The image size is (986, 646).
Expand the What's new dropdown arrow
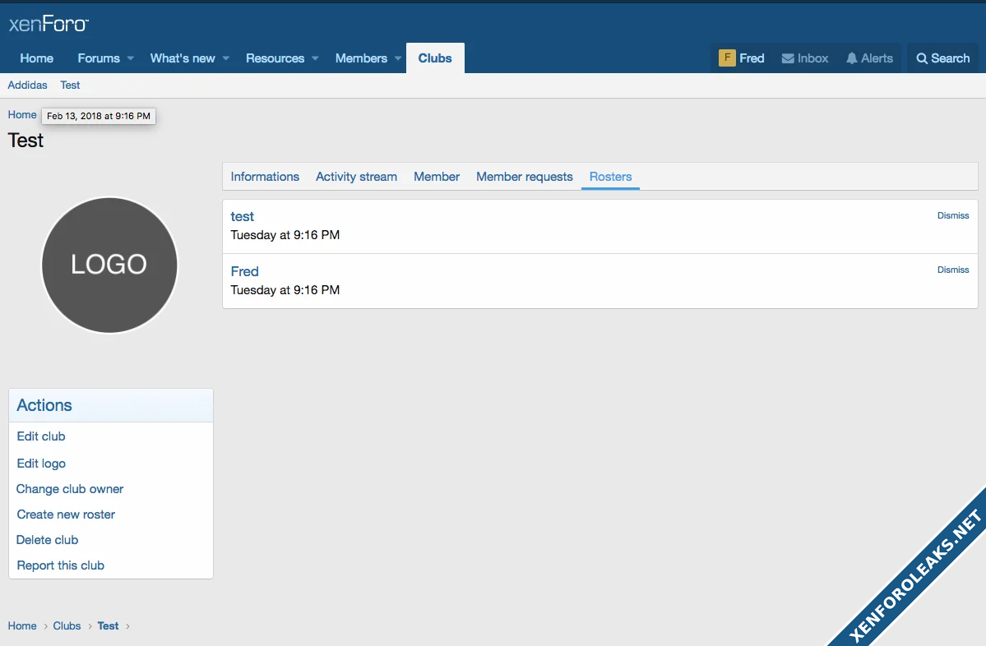(225, 58)
